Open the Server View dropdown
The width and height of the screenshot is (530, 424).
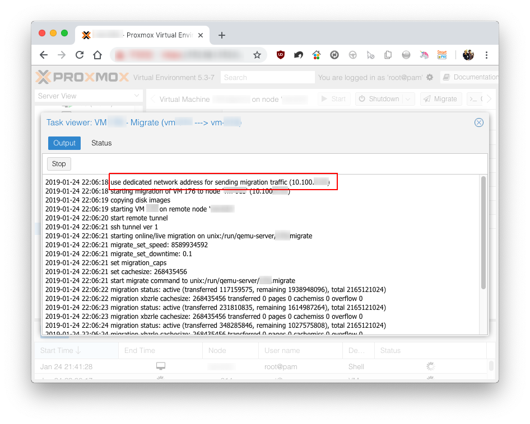(x=89, y=96)
